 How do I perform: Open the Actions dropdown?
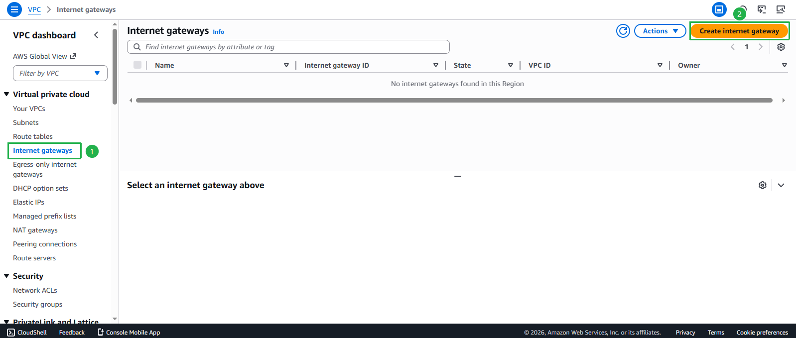click(x=660, y=31)
